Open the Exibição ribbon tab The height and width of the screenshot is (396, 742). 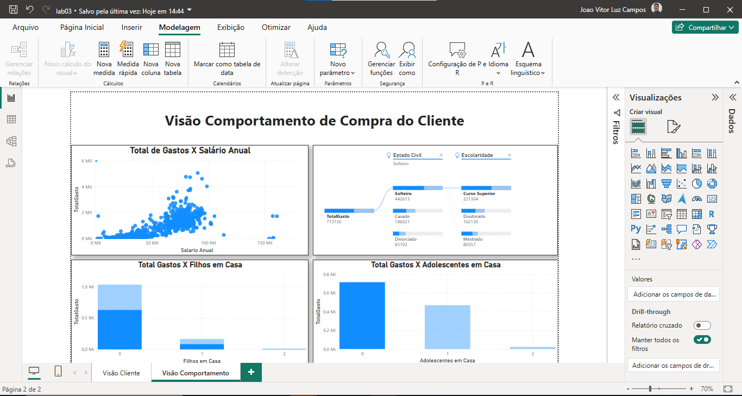(231, 27)
